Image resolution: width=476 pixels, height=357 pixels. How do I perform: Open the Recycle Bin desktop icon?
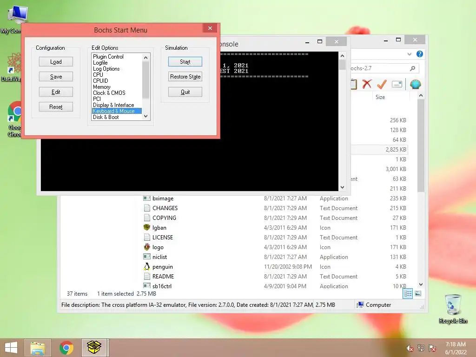click(453, 309)
